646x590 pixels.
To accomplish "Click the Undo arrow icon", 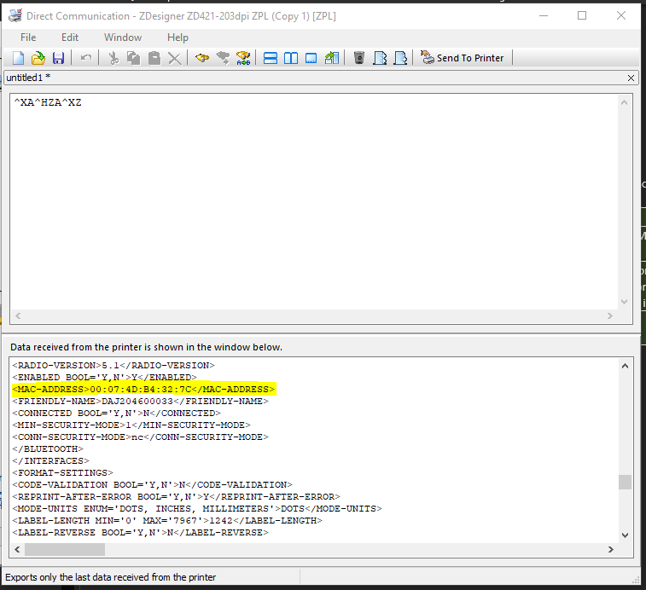I will 86,58.
